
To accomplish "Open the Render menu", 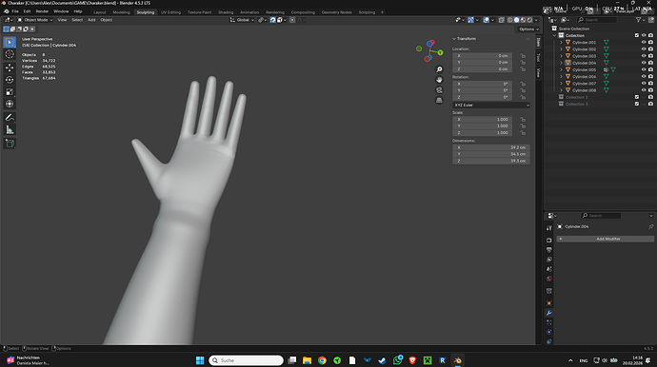I will 42,11.
